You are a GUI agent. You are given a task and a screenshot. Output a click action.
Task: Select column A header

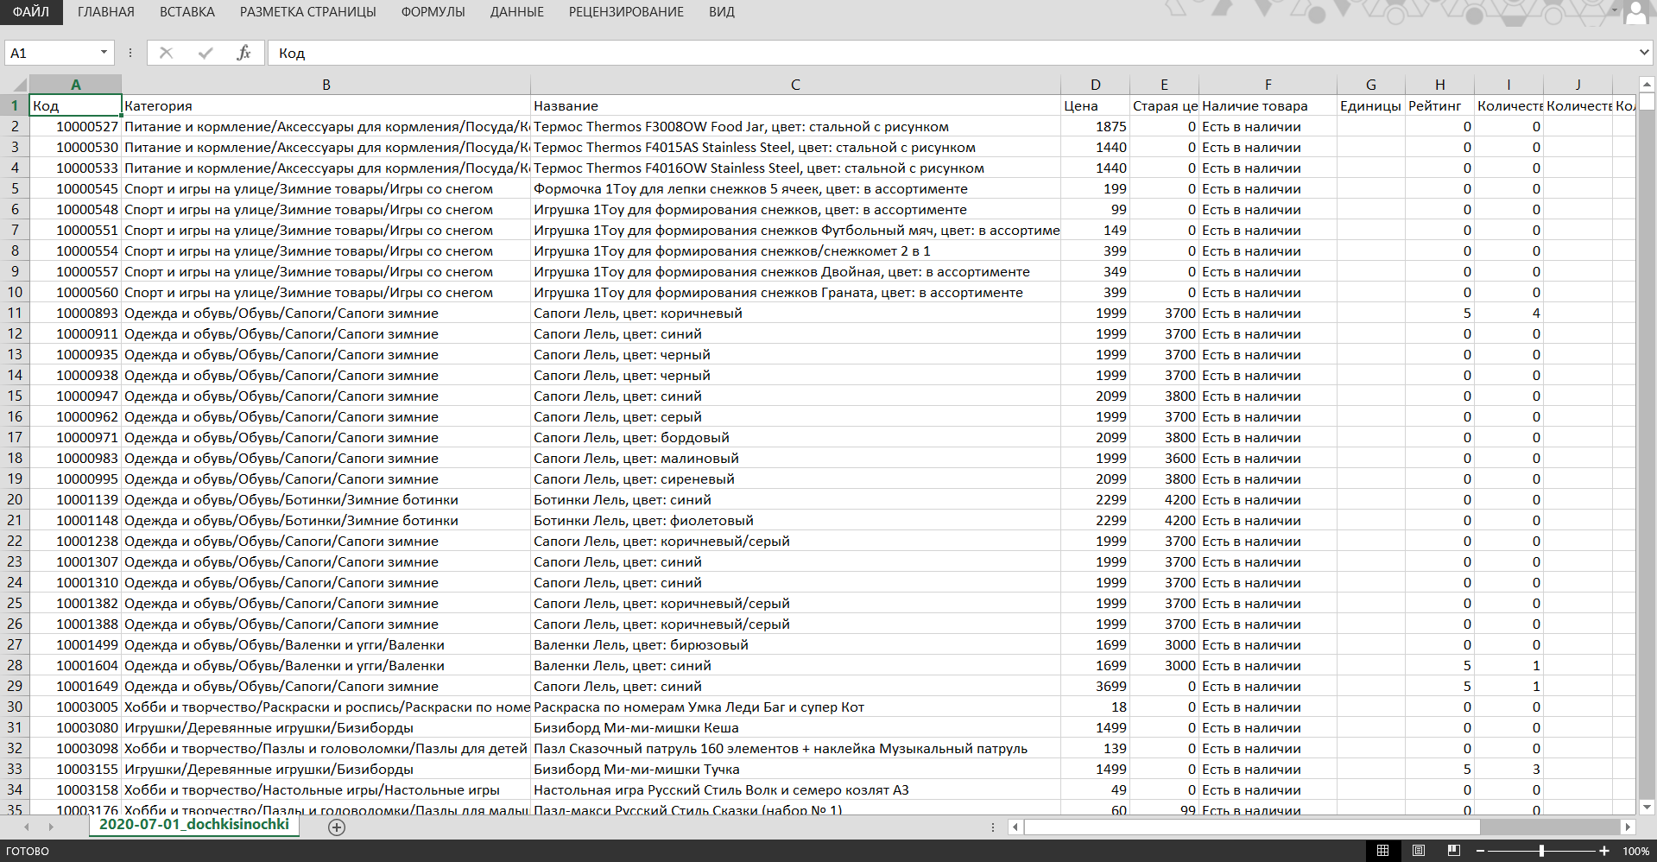point(76,85)
